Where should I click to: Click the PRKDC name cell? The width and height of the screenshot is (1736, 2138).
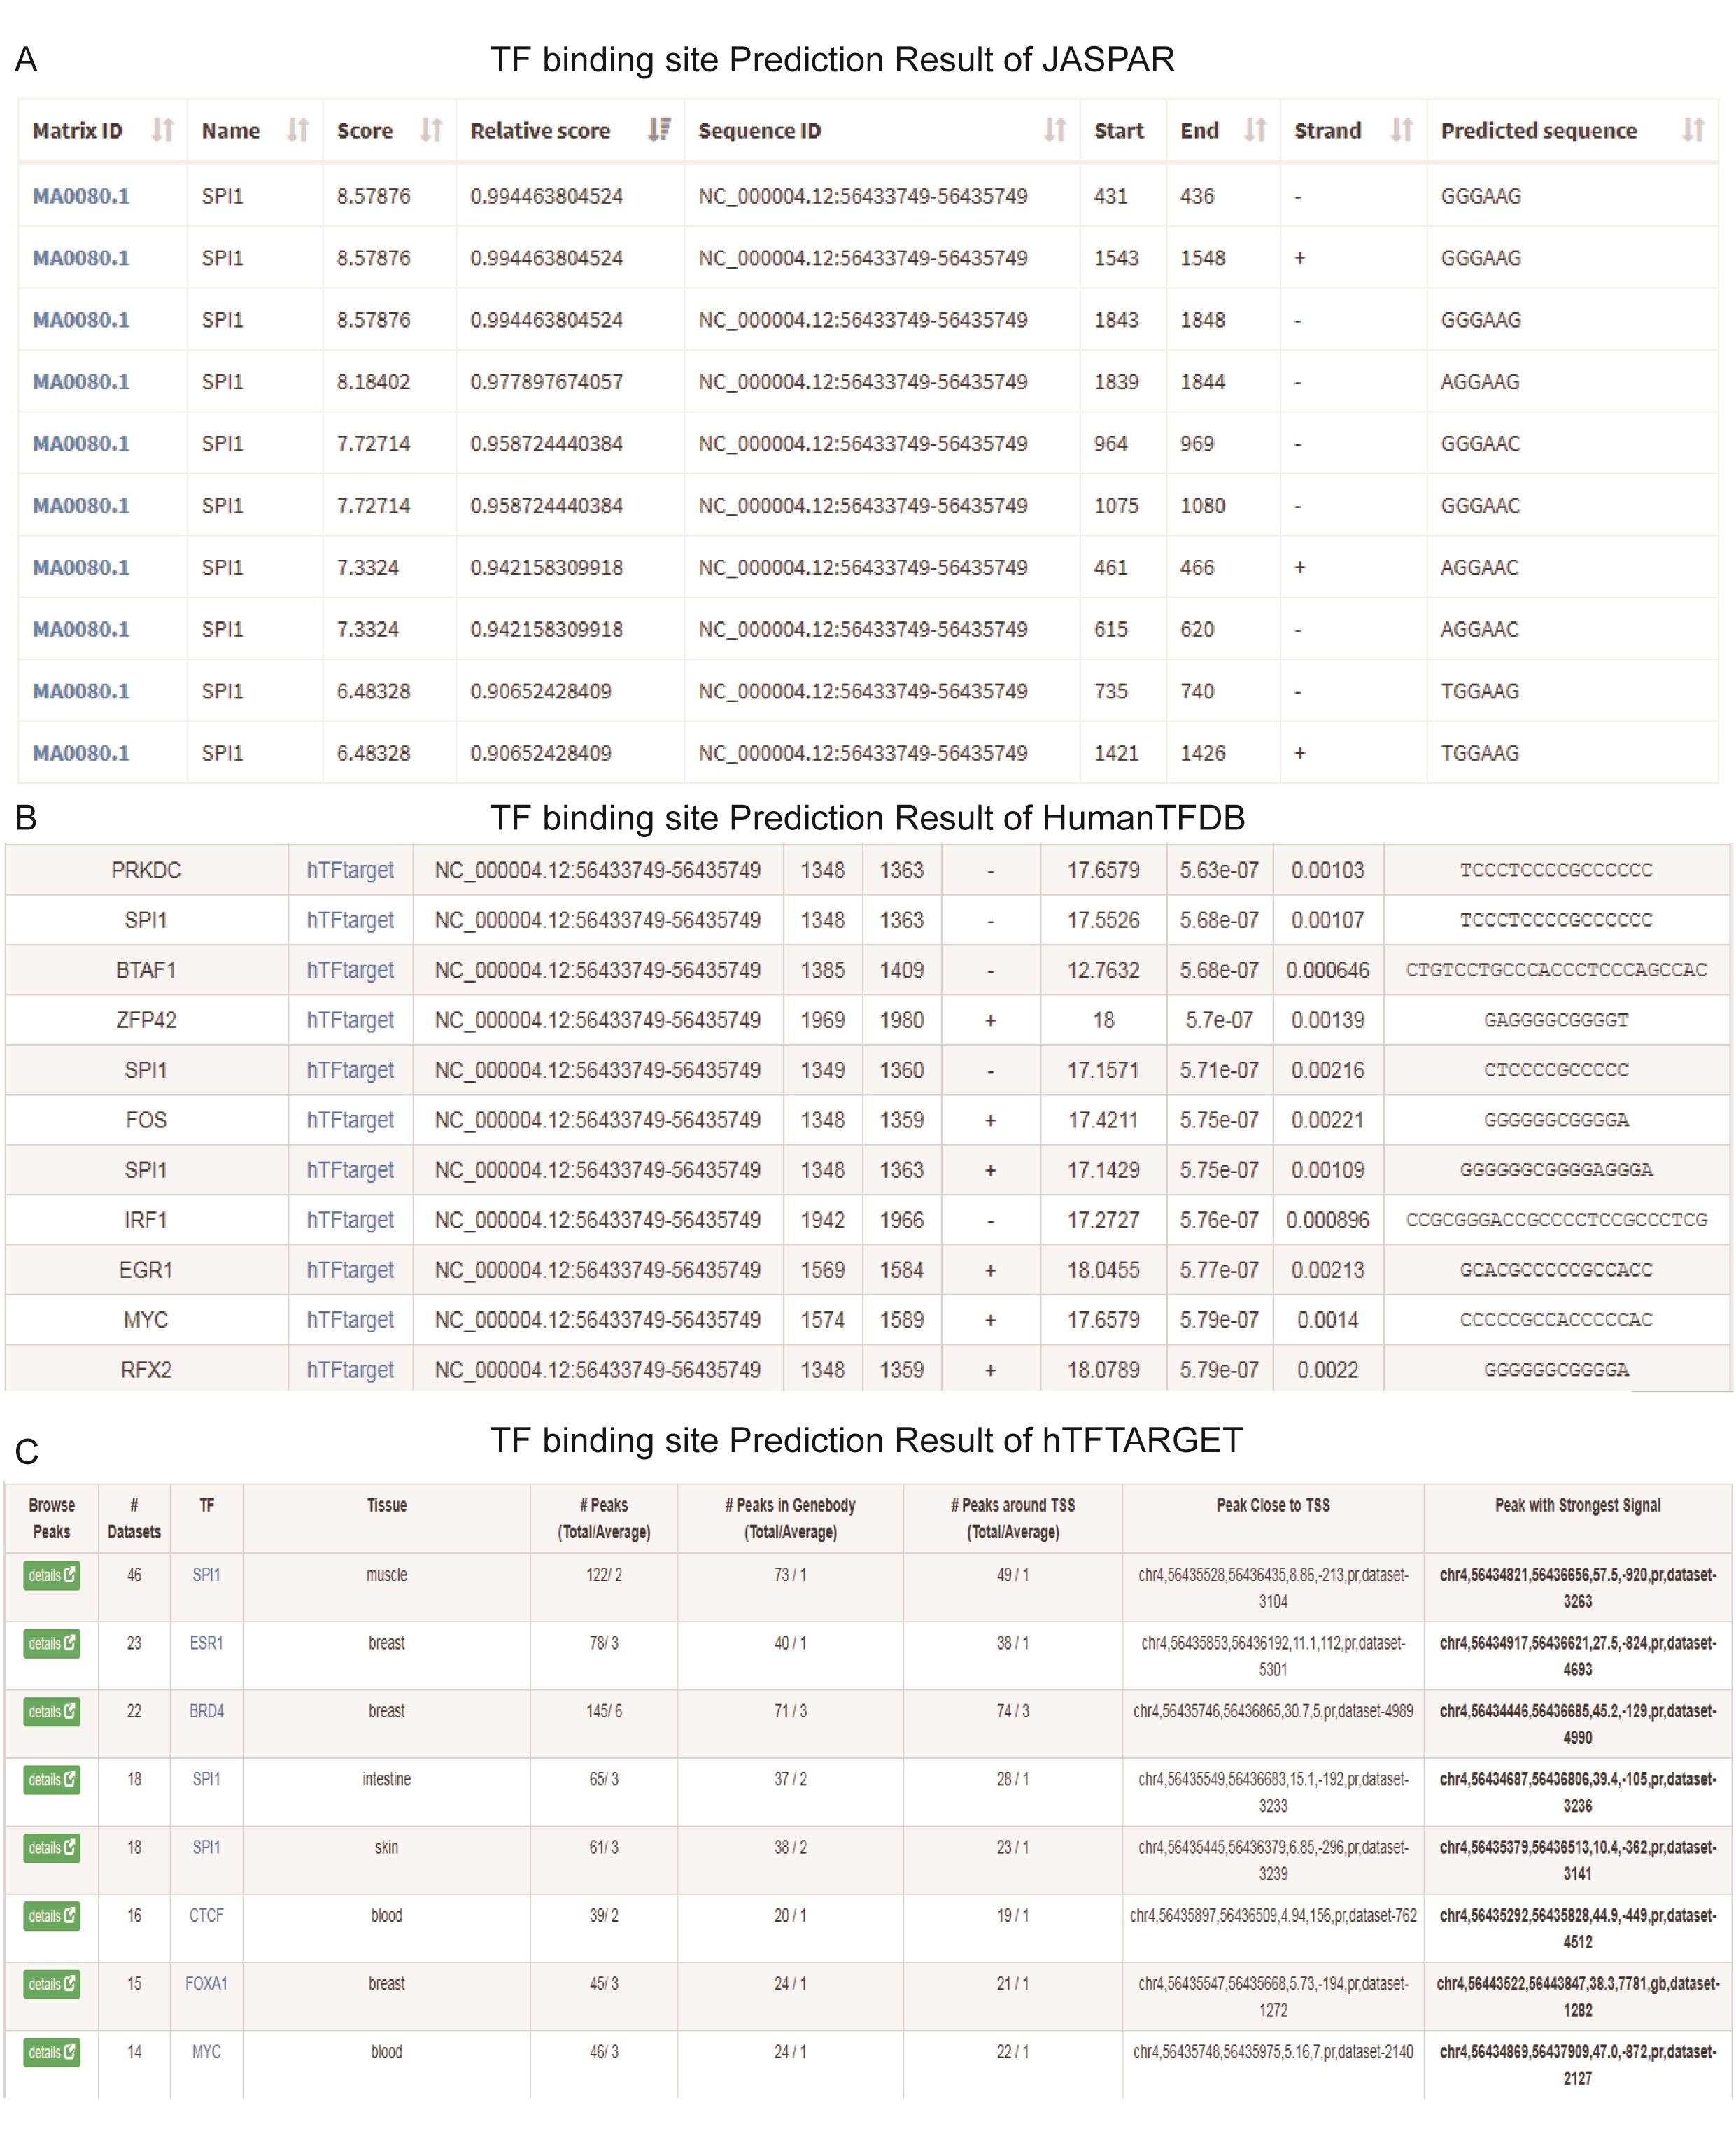[x=146, y=870]
